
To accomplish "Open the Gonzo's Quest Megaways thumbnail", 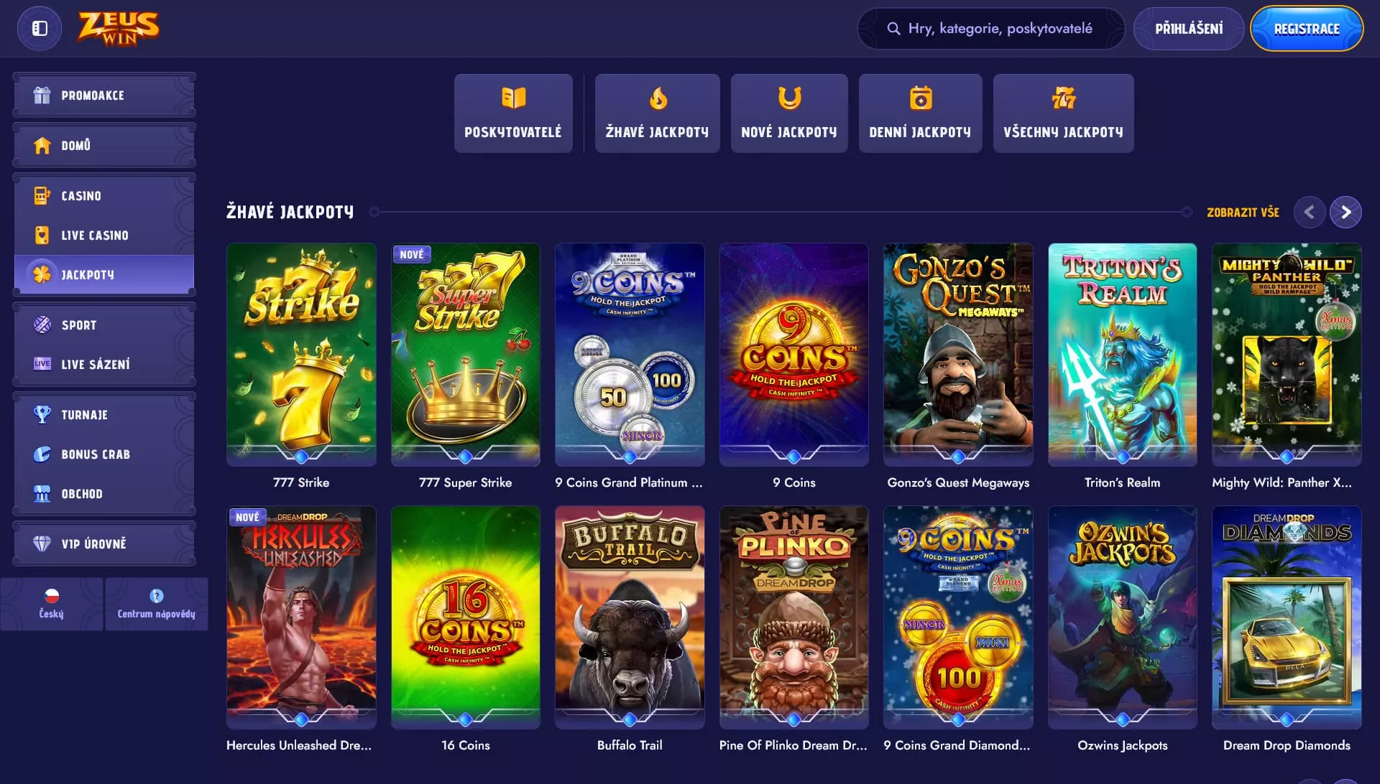I will click(958, 354).
